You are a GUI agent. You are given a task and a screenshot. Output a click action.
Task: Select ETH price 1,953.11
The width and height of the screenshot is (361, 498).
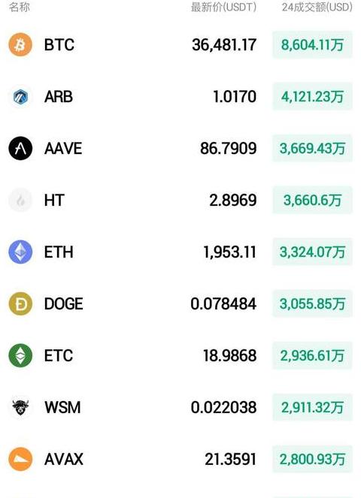point(229,252)
